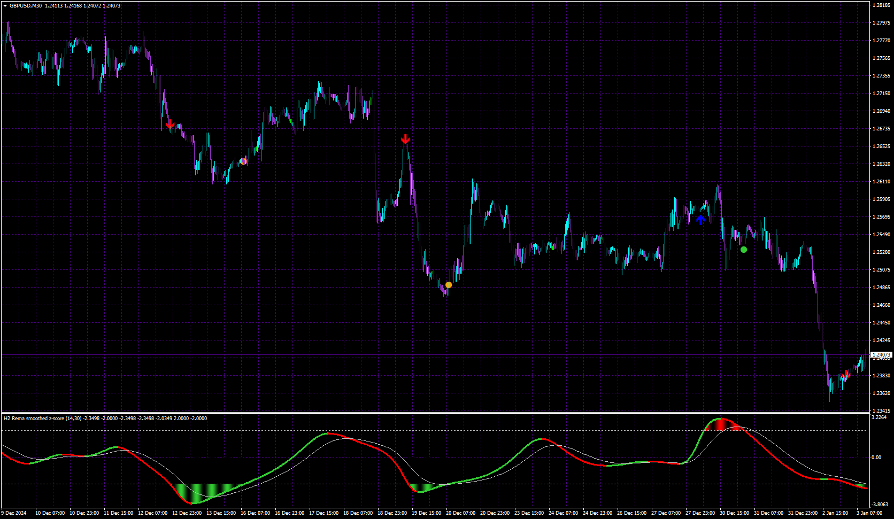Screen dimensions: 894x519
Task: Select the 1.25075 price axis value
Action: pos(881,270)
